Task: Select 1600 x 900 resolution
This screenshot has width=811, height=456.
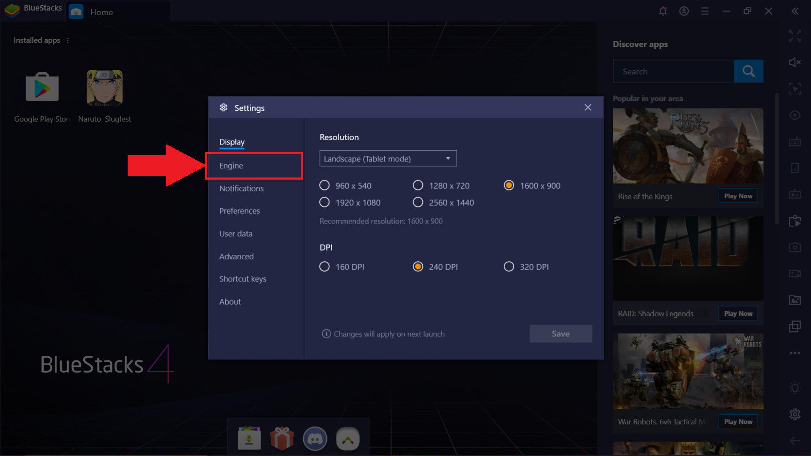Action: pos(509,186)
